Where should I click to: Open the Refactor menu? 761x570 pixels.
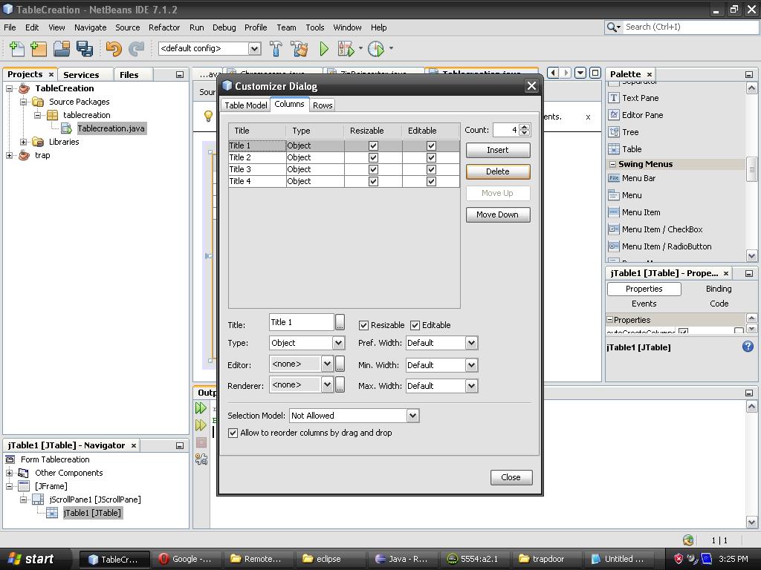point(163,27)
